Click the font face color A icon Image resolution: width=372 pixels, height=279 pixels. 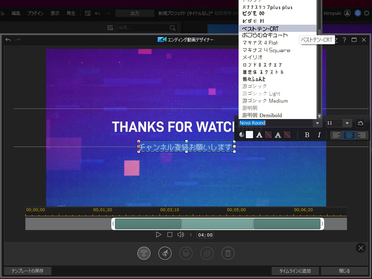pyautogui.click(x=259, y=135)
